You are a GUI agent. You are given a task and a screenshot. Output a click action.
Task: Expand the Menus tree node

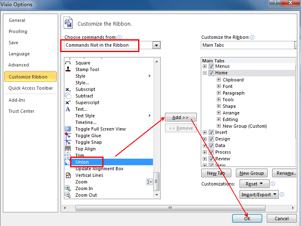[205, 67]
